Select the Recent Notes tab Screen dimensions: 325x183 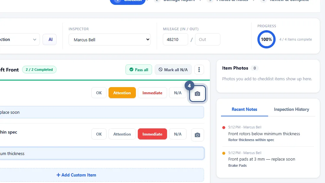(x=244, y=110)
